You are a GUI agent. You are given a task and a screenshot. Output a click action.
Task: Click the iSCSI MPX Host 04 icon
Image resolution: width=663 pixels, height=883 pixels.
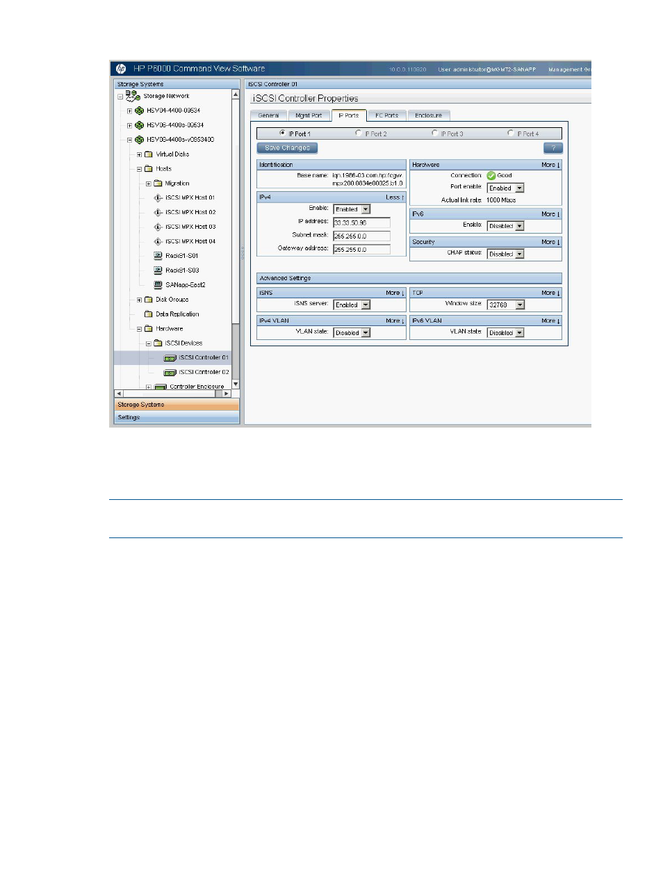pyautogui.click(x=158, y=241)
